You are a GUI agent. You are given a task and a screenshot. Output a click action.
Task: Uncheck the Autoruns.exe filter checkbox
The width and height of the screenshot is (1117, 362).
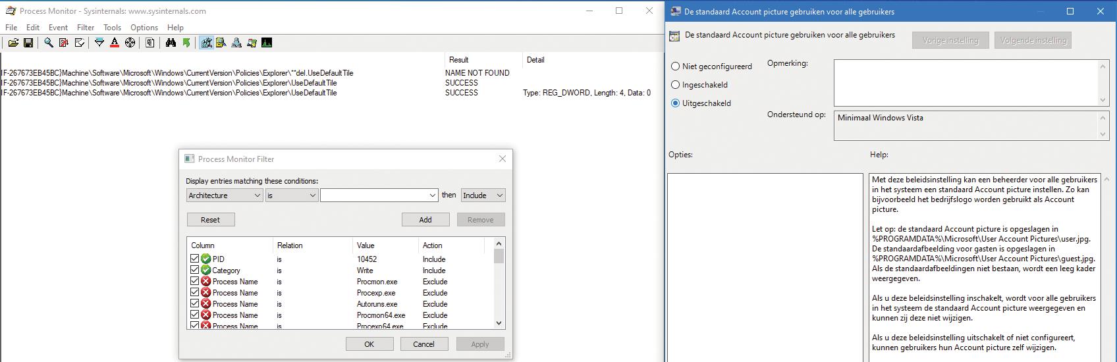[x=194, y=304]
